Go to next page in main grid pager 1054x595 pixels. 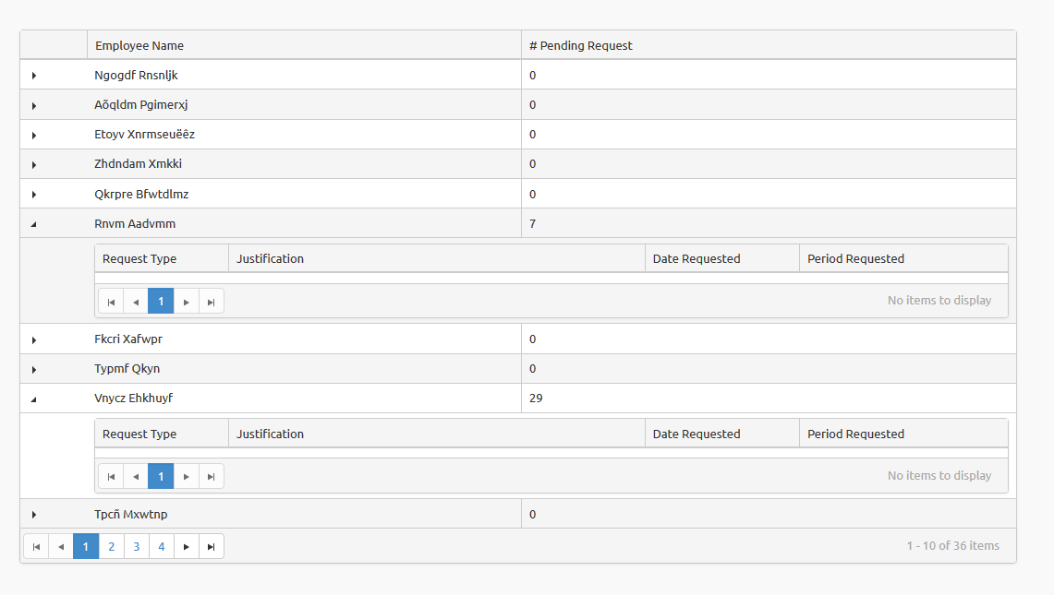point(187,546)
